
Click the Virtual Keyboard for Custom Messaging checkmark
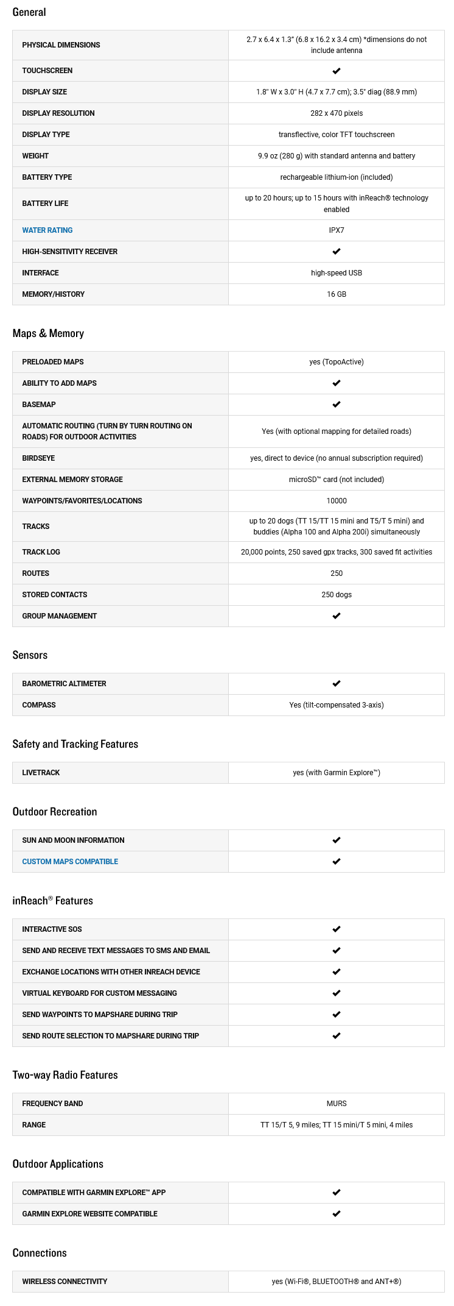click(x=337, y=993)
